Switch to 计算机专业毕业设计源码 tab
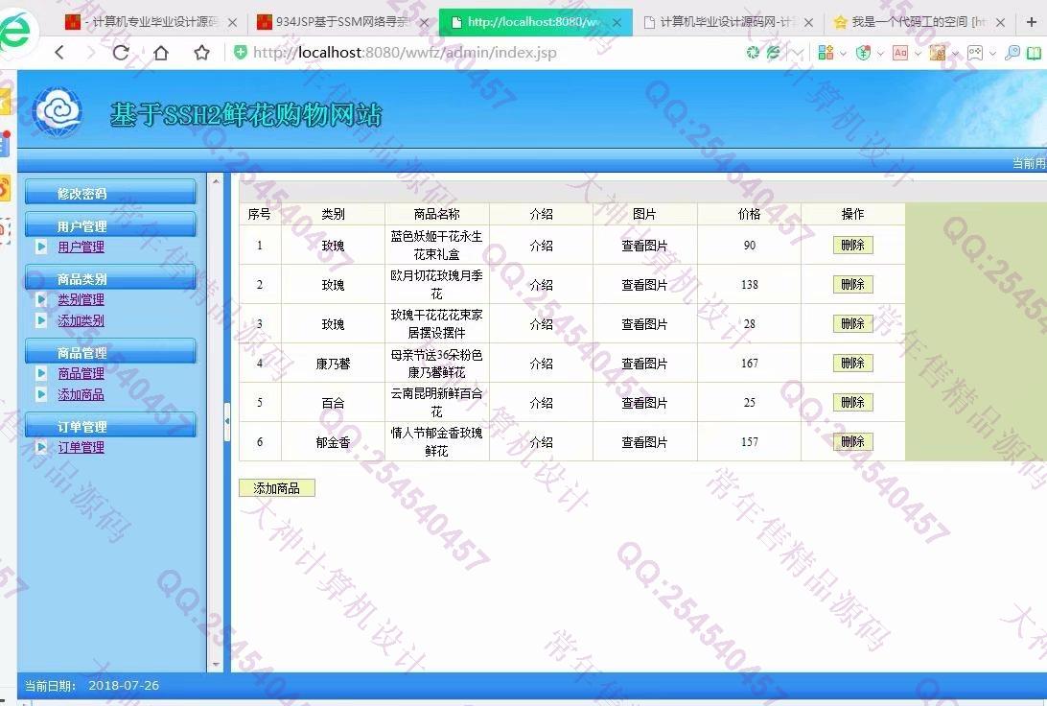The image size is (1047, 706). click(x=151, y=22)
